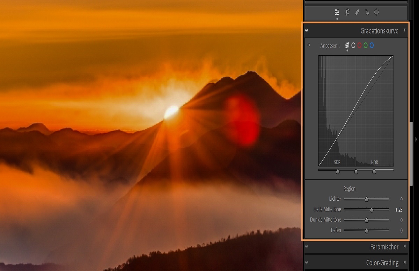The width and height of the screenshot is (419, 271).
Task: Toggle Gradationskurve panel visibility eye
Action: (x=307, y=30)
